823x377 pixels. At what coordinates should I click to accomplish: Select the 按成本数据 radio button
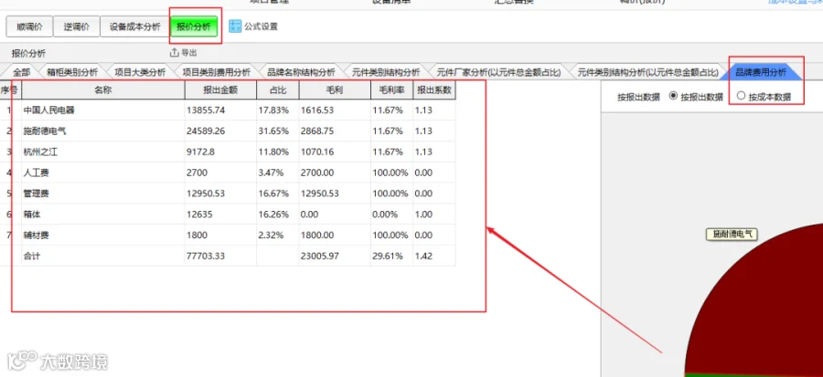(741, 96)
